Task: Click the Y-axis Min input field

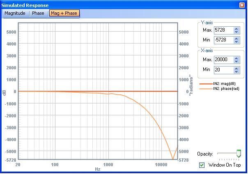Action: click(x=223, y=40)
